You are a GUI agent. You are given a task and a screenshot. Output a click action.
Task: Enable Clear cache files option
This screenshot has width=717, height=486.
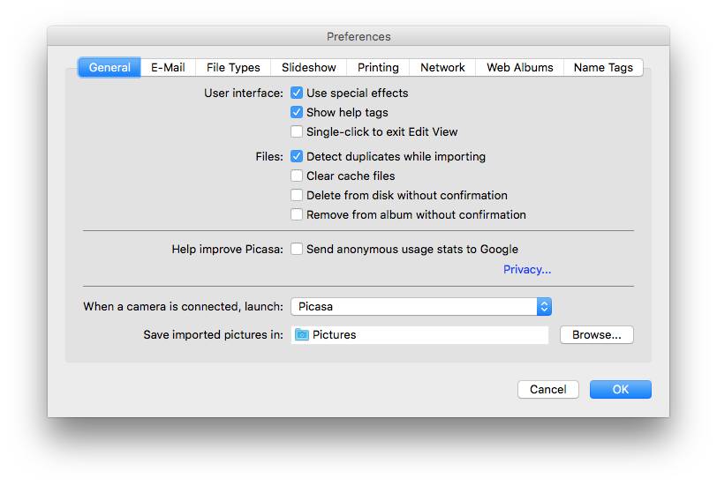coord(297,176)
